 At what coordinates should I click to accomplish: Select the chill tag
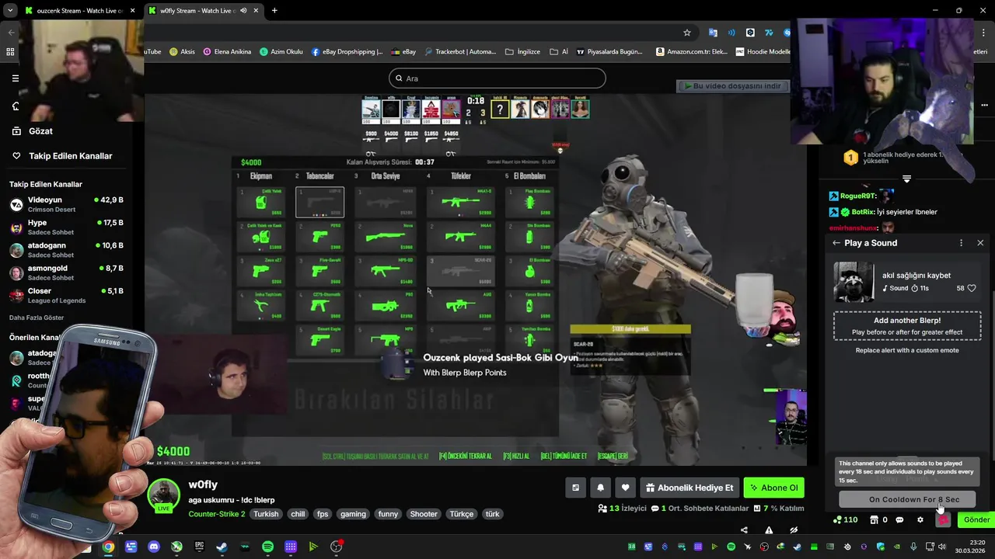[x=298, y=514]
